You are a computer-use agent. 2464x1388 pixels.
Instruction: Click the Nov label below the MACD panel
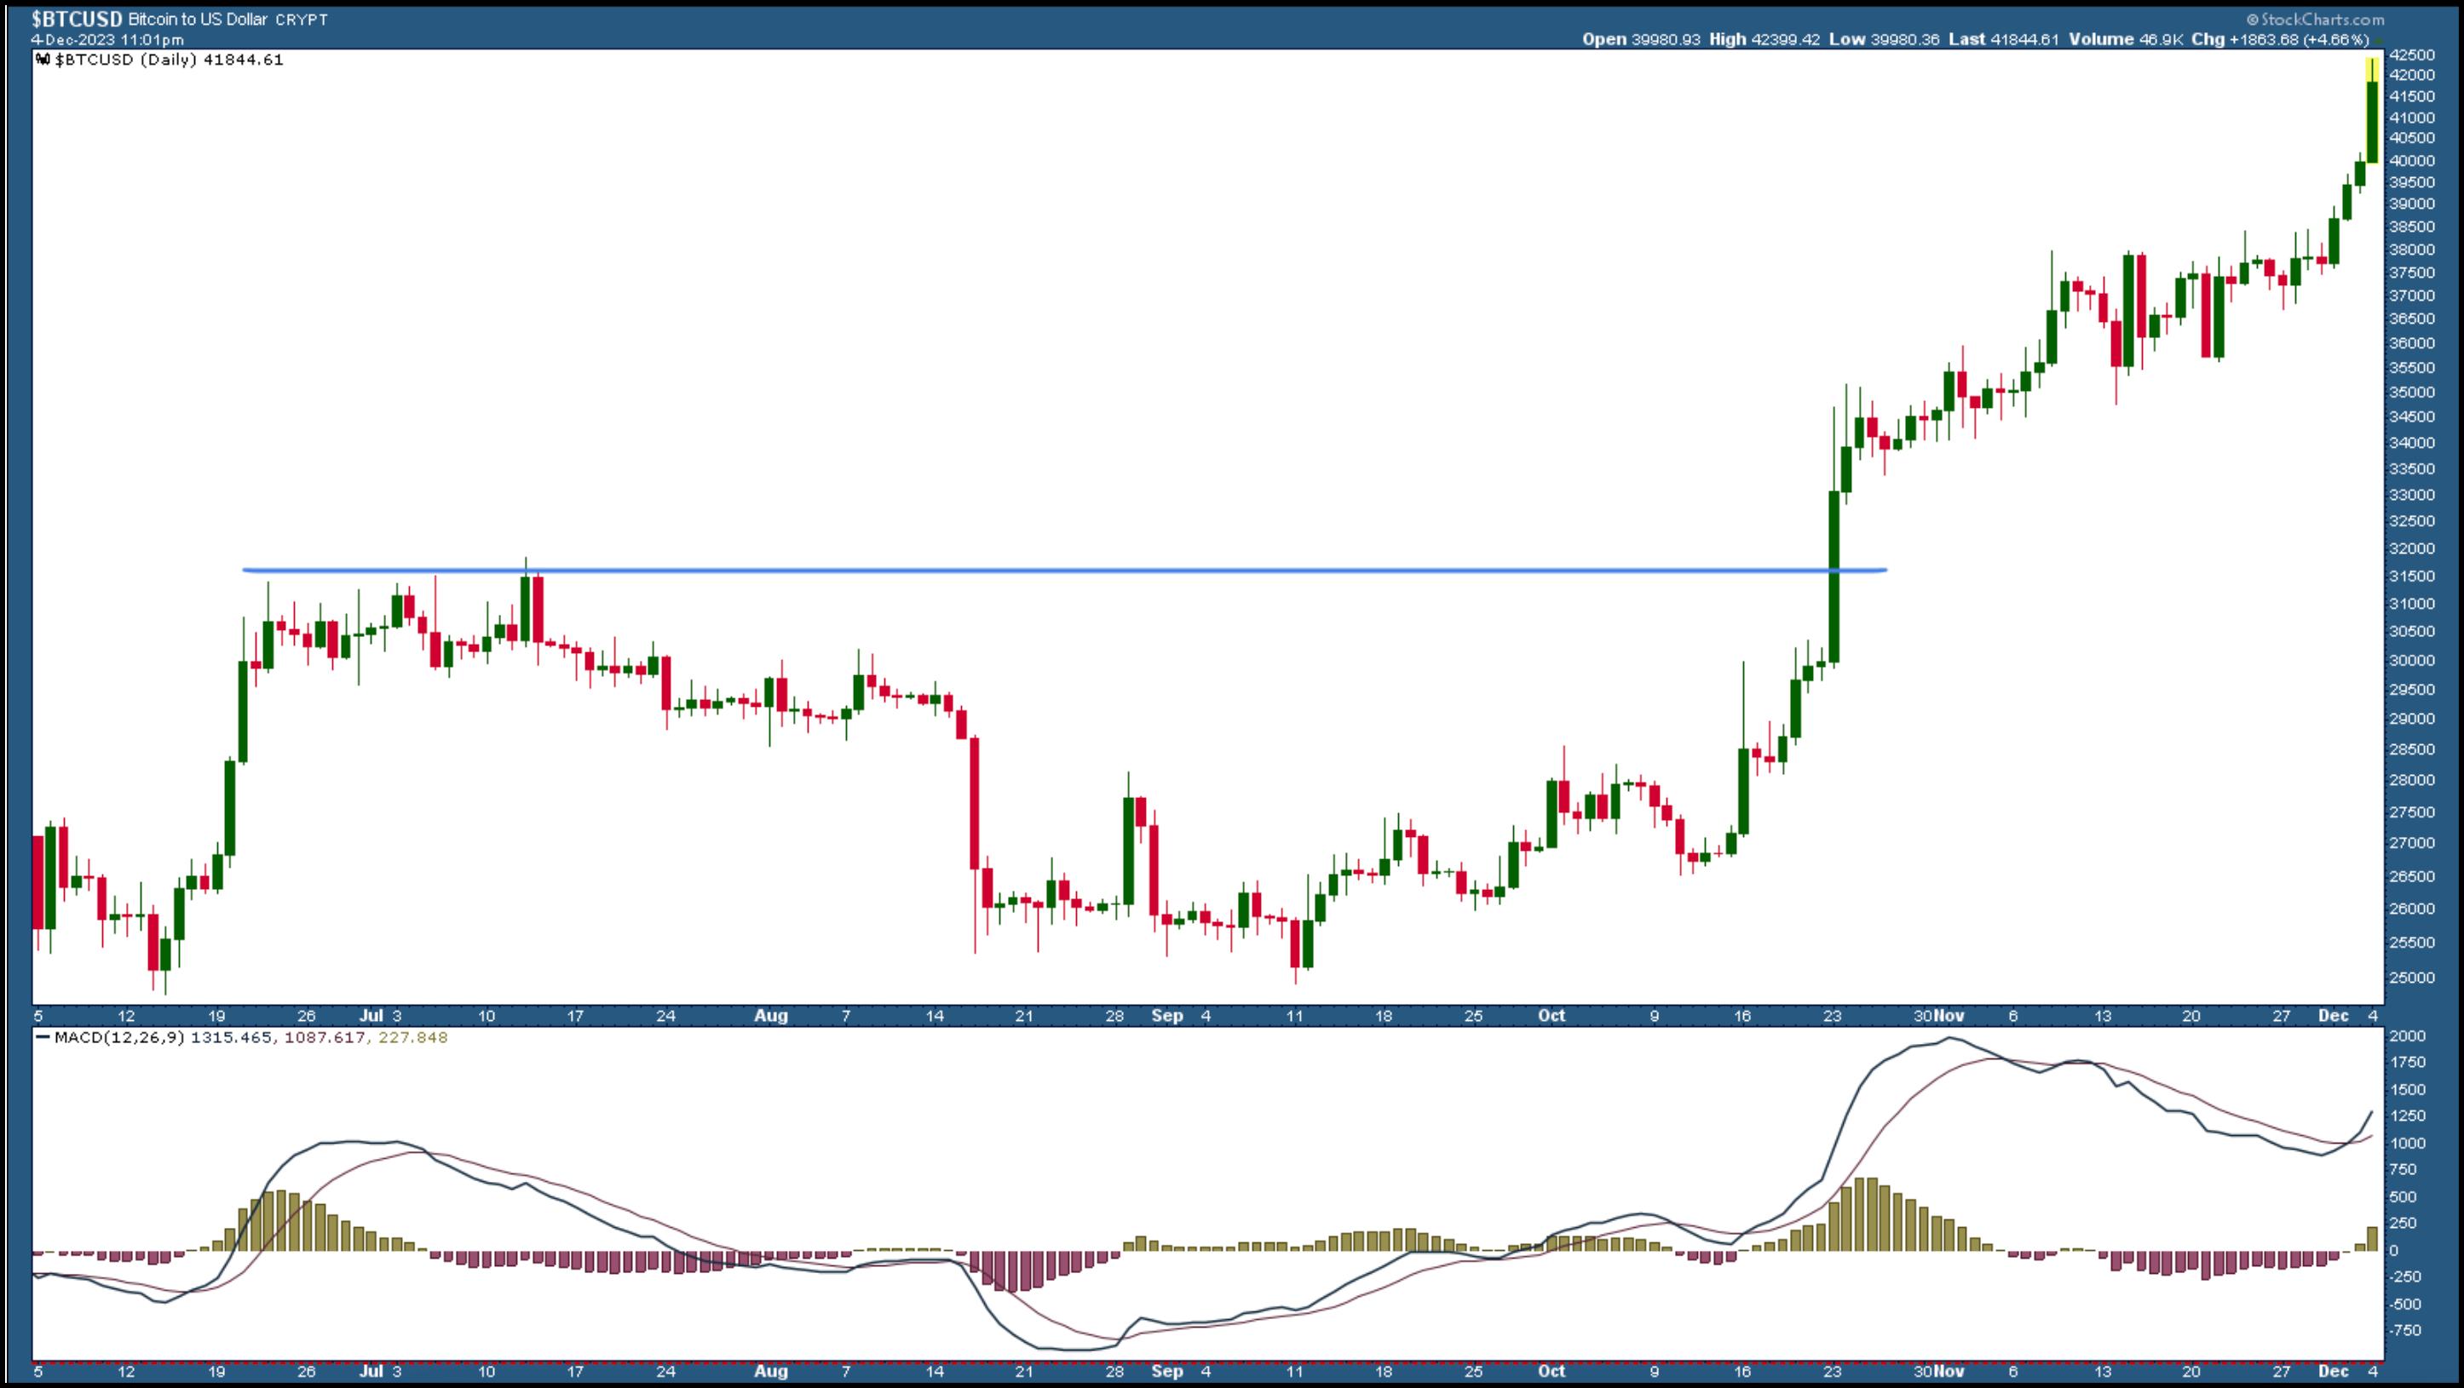click(x=1949, y=1371)
